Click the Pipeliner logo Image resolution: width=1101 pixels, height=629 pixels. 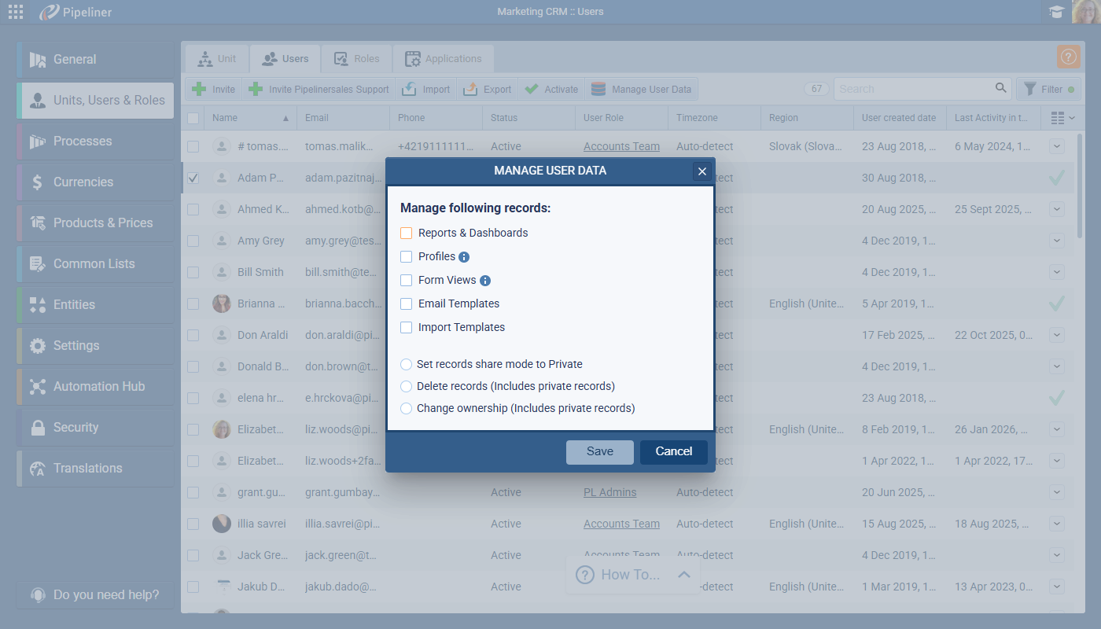(x=76, y=12)
